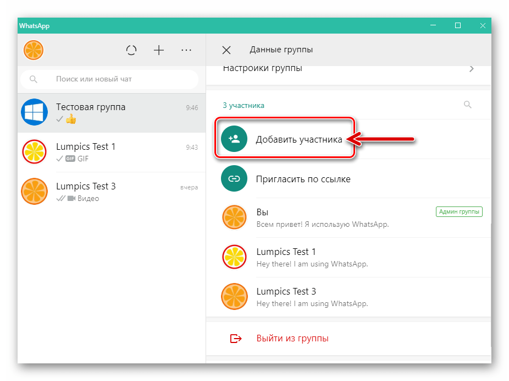
Task: Click the 9:43 timestamp of Lumpics Test 1
Action: [192, 147]
